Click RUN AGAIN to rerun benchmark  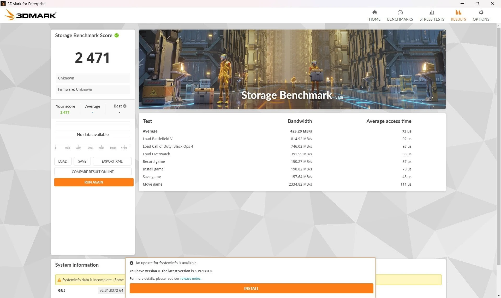point(94,182)
